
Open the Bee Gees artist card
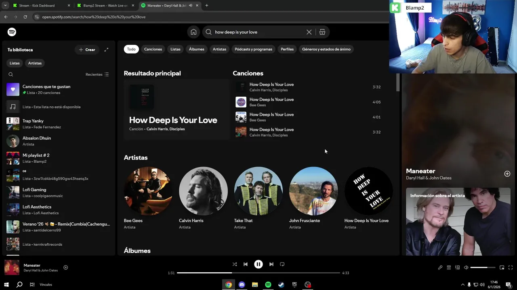click(148, 199)
